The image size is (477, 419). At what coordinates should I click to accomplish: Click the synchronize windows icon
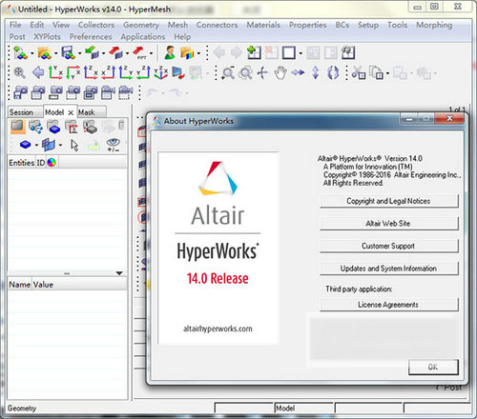pos(348,52)
